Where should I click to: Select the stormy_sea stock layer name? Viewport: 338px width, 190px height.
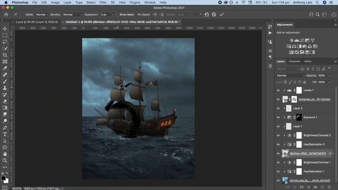[310, 180]
